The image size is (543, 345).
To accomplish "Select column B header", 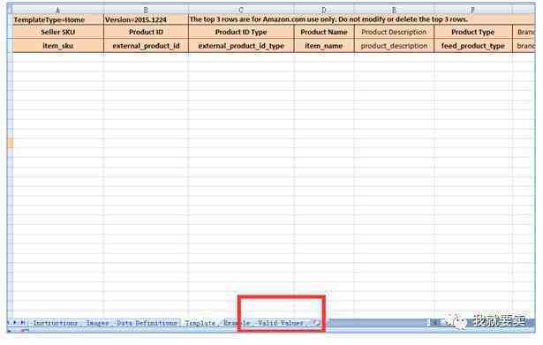I will (146, 10).
